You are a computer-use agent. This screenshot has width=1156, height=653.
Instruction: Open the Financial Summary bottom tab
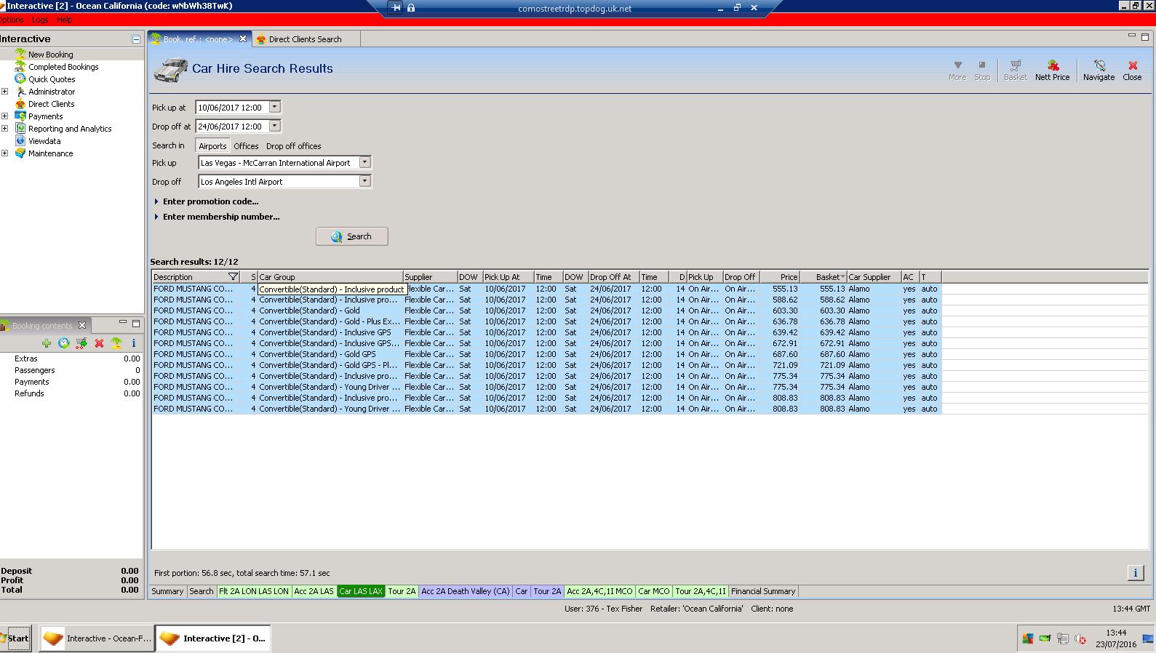pos(763,591)
